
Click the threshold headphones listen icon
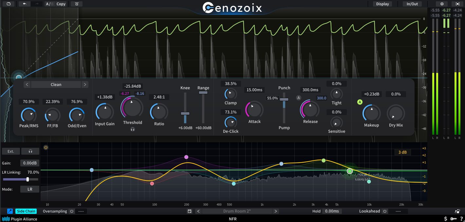tap(133, 129)
